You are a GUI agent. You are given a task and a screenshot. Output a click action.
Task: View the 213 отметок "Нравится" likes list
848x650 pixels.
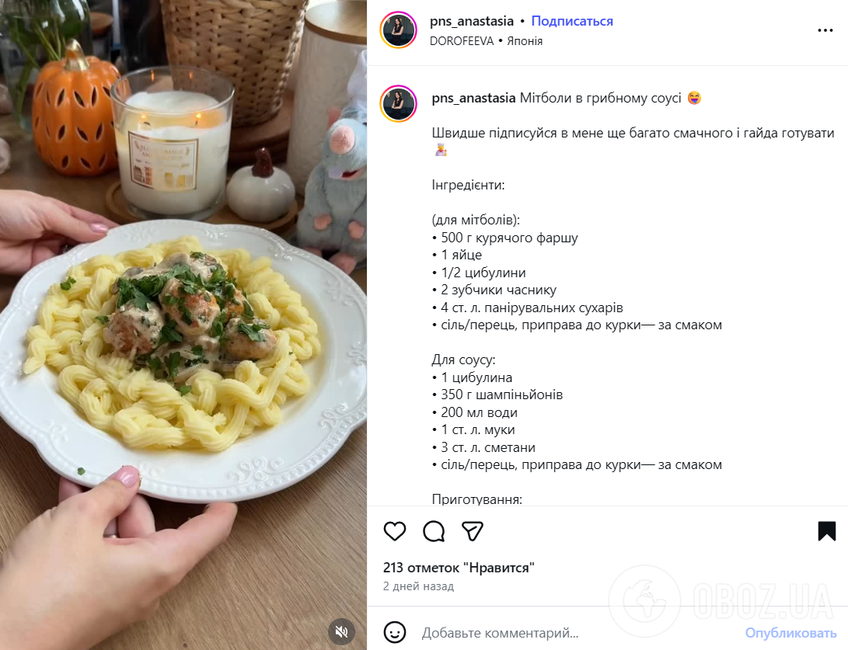click(x=459, y=568)
